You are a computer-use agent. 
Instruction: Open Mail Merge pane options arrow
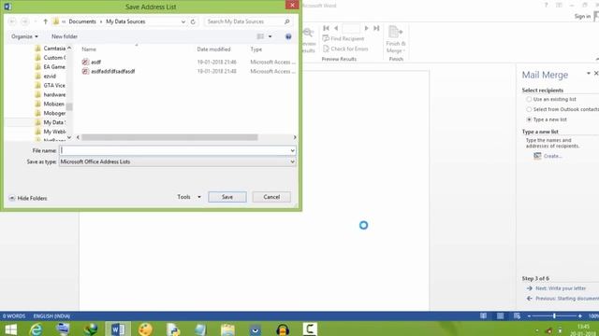point(589,73)
